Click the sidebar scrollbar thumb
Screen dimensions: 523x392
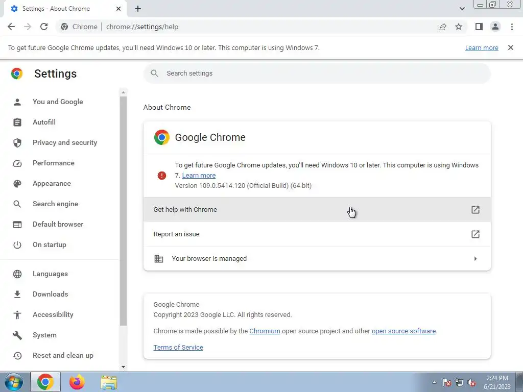tap(123, 211)
